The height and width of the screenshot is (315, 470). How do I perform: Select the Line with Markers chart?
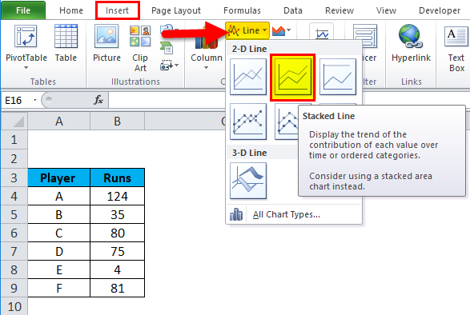click(248, 122)
